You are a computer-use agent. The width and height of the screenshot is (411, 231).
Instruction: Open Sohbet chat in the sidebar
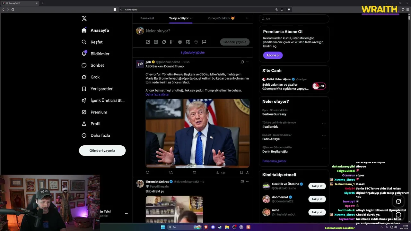pyautogui.click(x=93, y=65)
